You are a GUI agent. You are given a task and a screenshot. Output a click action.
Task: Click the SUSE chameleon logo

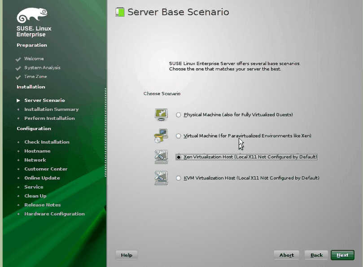click(32, 15)
